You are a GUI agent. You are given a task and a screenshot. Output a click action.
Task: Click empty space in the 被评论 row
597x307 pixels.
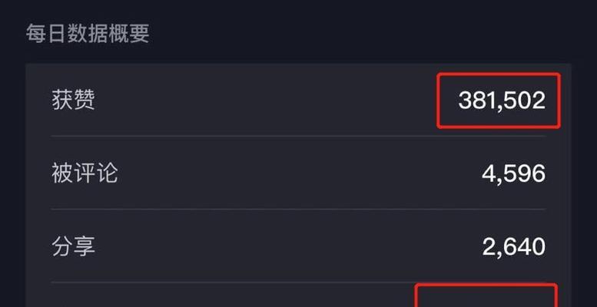tap(297, 174)
